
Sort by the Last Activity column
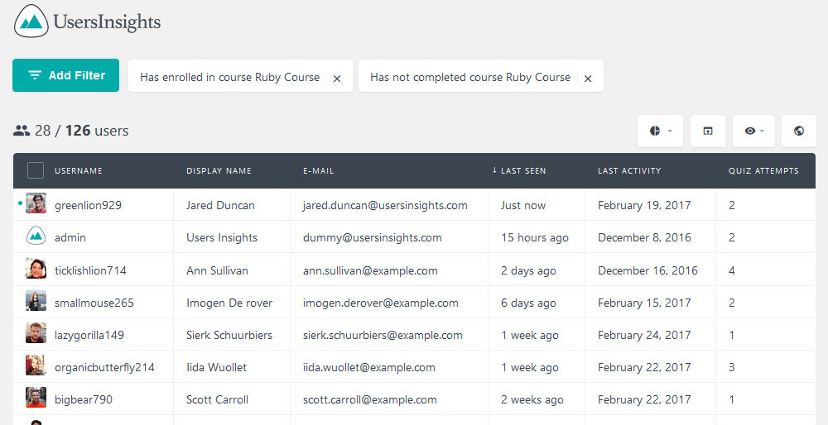click(x=629, y=171)
